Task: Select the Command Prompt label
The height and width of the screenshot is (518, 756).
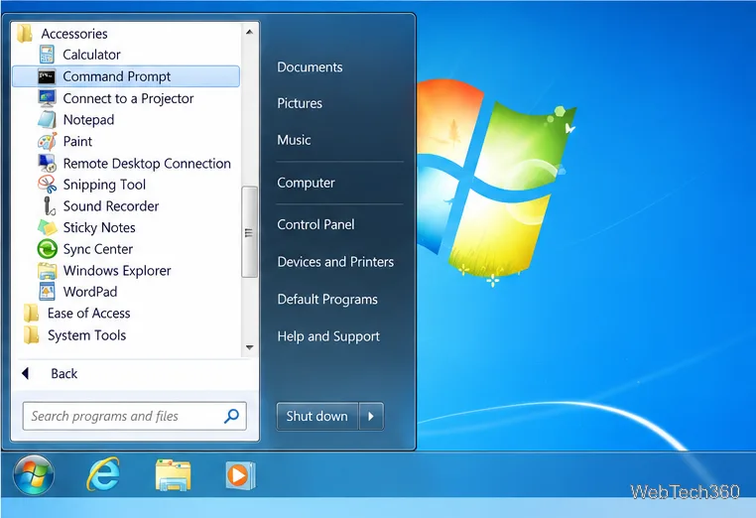Action: tap(117, 76)
